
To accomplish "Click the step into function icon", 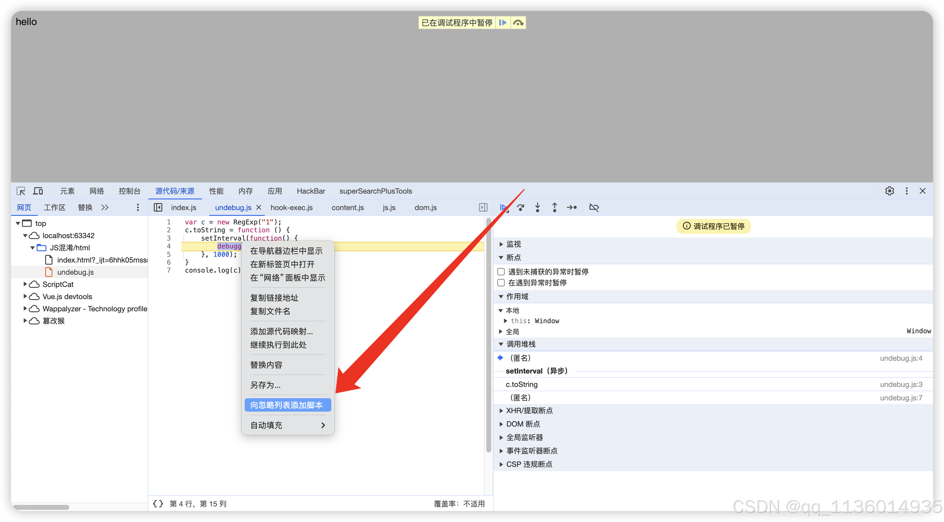I will pos(538,208).
